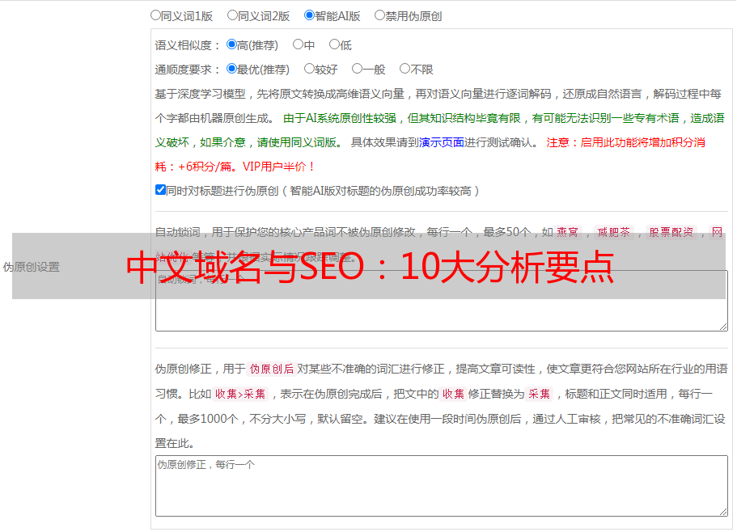This screenshot has height=532, width=737.
Task: Uncheck 同时对标题进行伪原创 checkbox
Action: (x=160, y=190)
